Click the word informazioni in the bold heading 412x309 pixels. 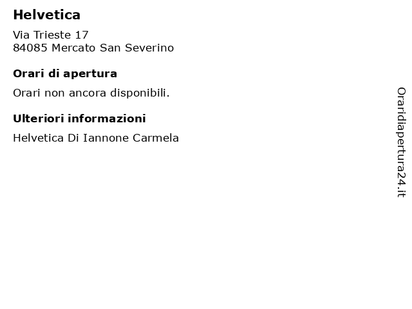(x=107, y=118)
